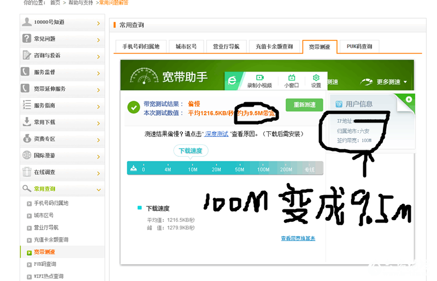Switch to the 充值卡余额查询 tab
437x281 pixels.
pos(274,46)
